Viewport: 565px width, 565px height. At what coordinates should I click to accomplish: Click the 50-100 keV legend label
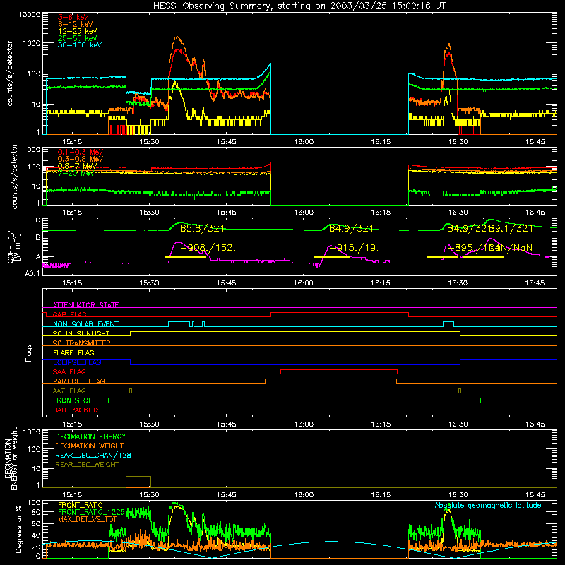[80, 45]
